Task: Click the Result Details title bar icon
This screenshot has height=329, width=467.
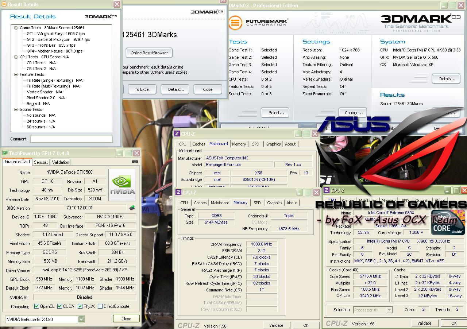Action: coord(4,4)
